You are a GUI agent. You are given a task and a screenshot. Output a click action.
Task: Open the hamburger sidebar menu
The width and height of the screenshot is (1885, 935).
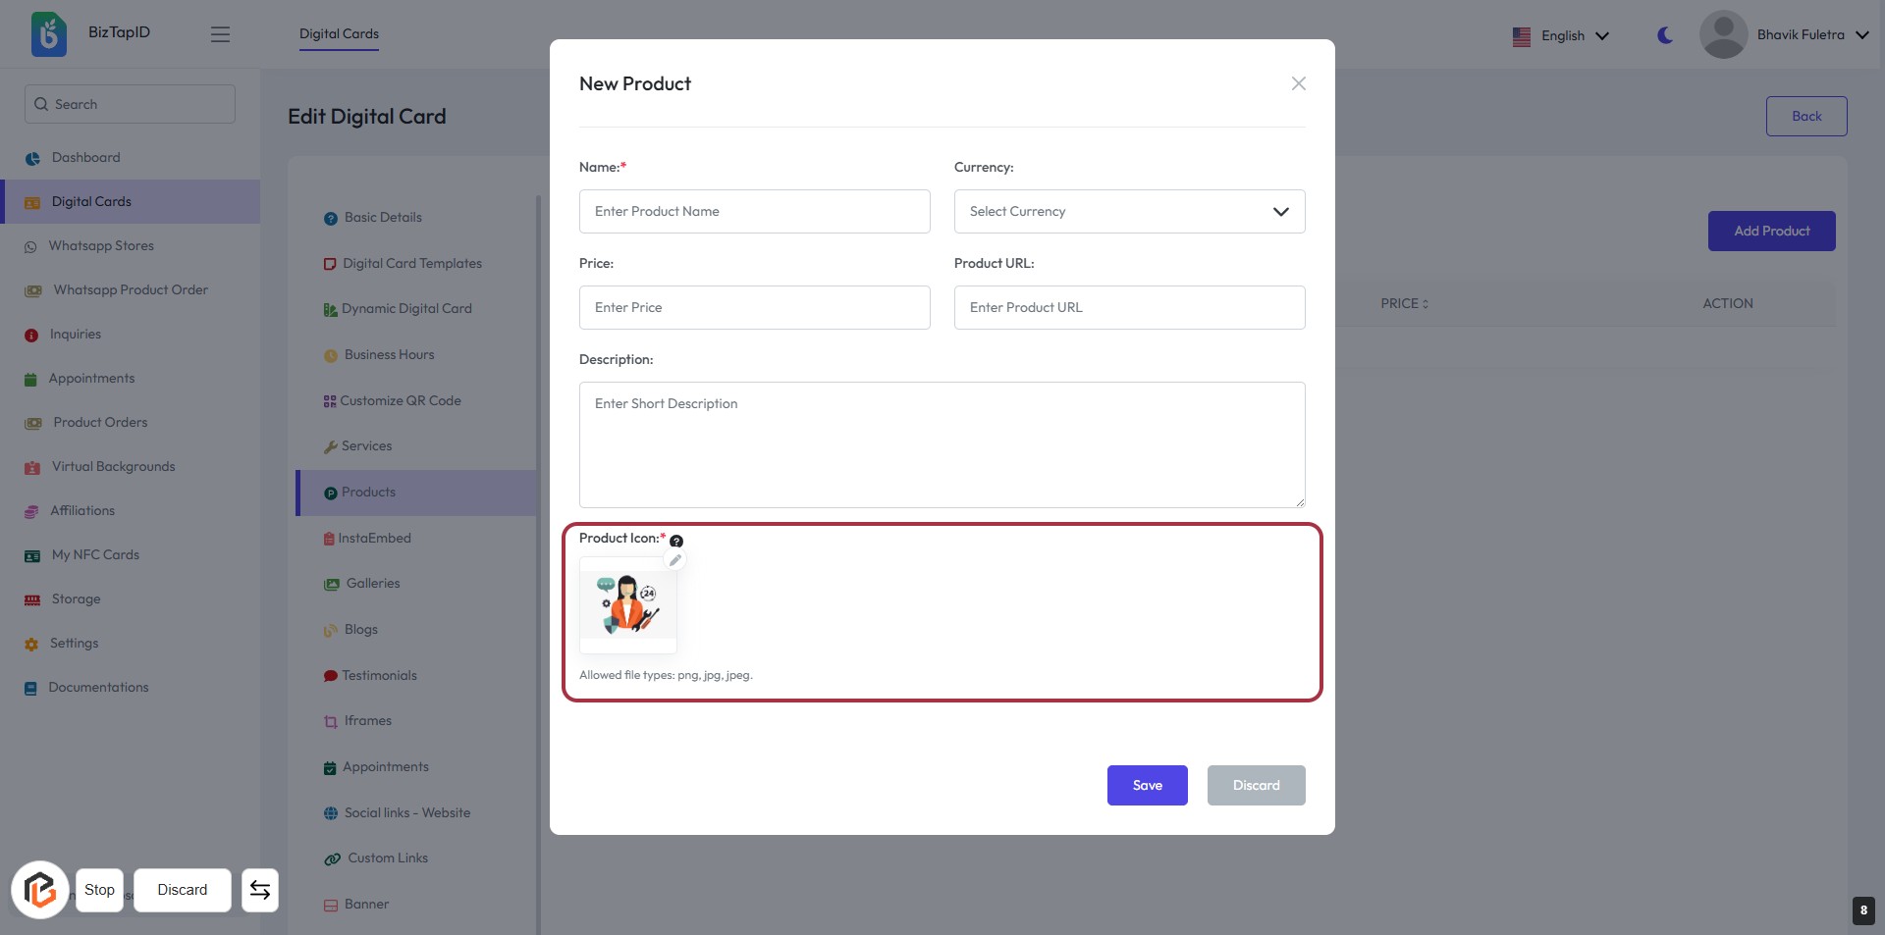pyautogui.click(x=220, y=34)
